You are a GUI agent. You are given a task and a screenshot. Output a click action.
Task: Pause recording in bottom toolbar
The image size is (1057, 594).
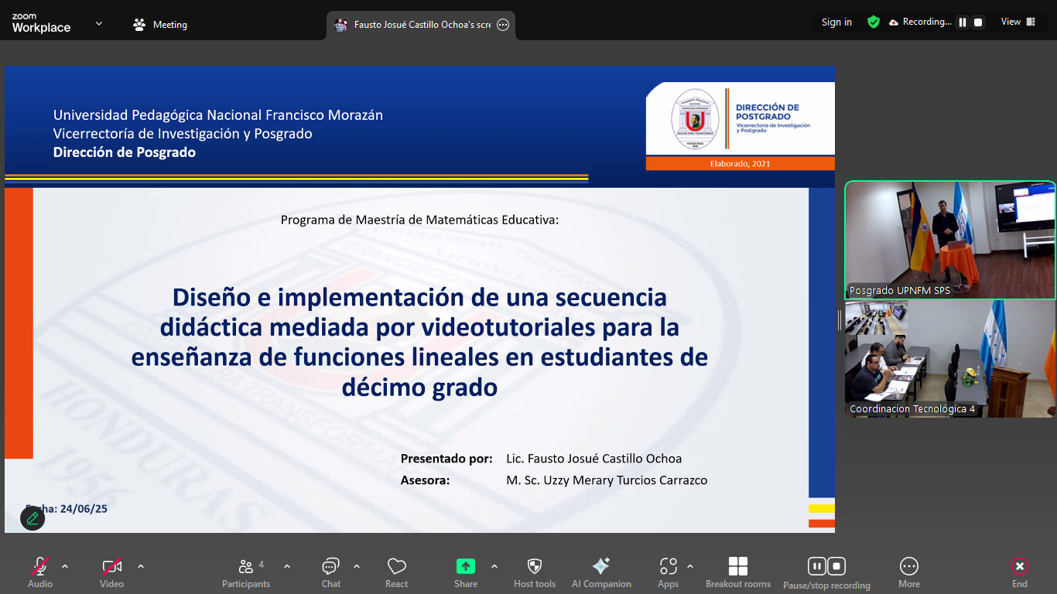pos(817,566)
